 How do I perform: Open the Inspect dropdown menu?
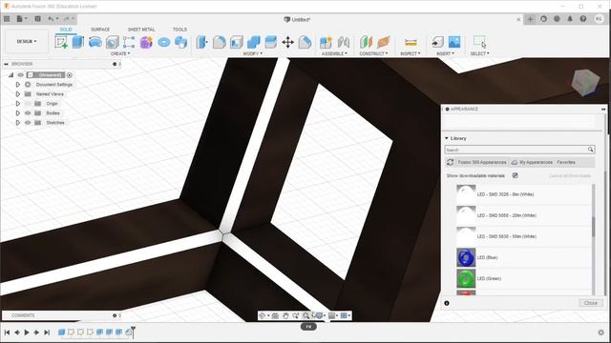click(x=411, y=53)
